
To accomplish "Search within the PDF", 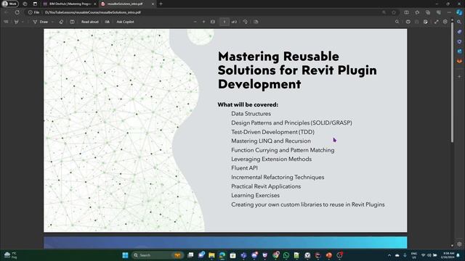I will (x=397, y=22).
